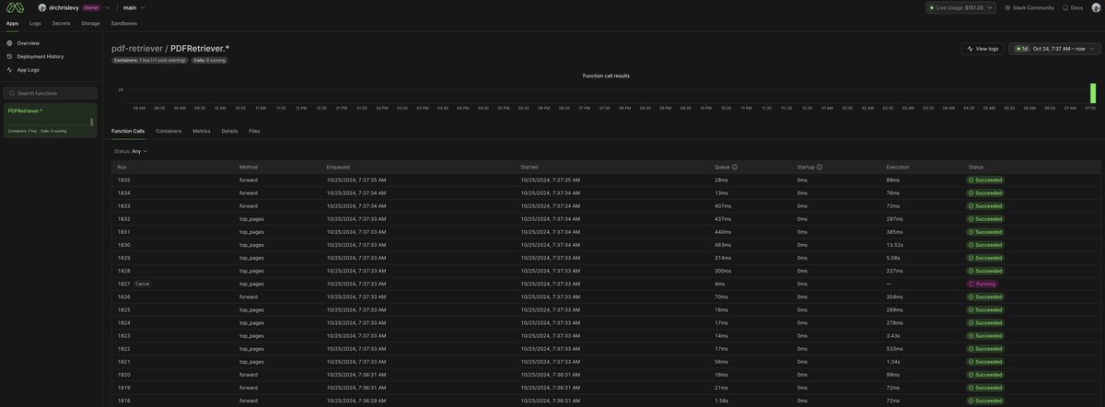
Task: Click the Started column header
Action: [529, 167]
